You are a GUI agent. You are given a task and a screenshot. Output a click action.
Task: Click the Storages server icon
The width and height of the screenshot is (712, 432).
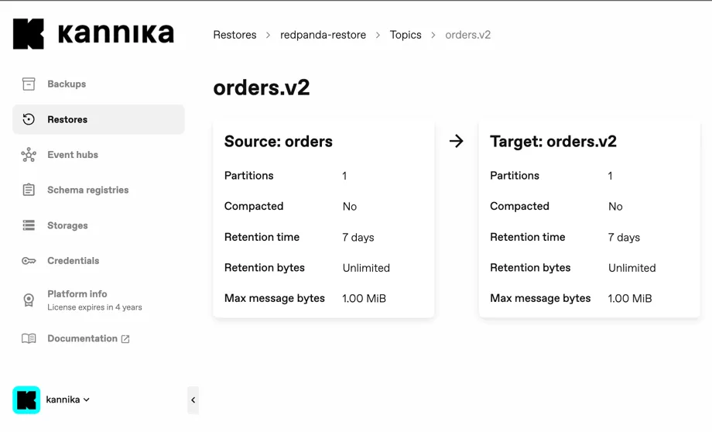point(29,225)
